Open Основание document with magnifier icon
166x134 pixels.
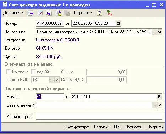pos(160,32)
